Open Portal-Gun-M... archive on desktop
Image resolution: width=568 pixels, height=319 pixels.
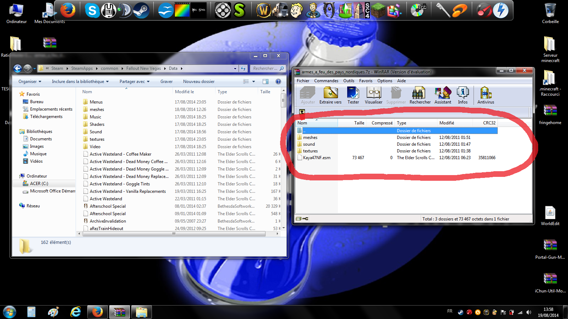(550, 249)
